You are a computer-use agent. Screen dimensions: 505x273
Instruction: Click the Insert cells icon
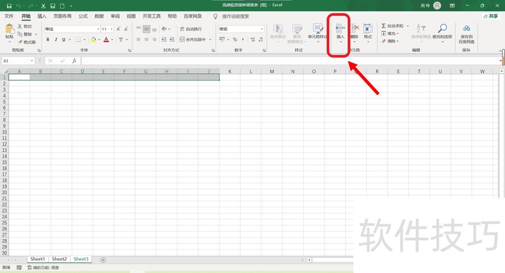(x=340, y=28)
